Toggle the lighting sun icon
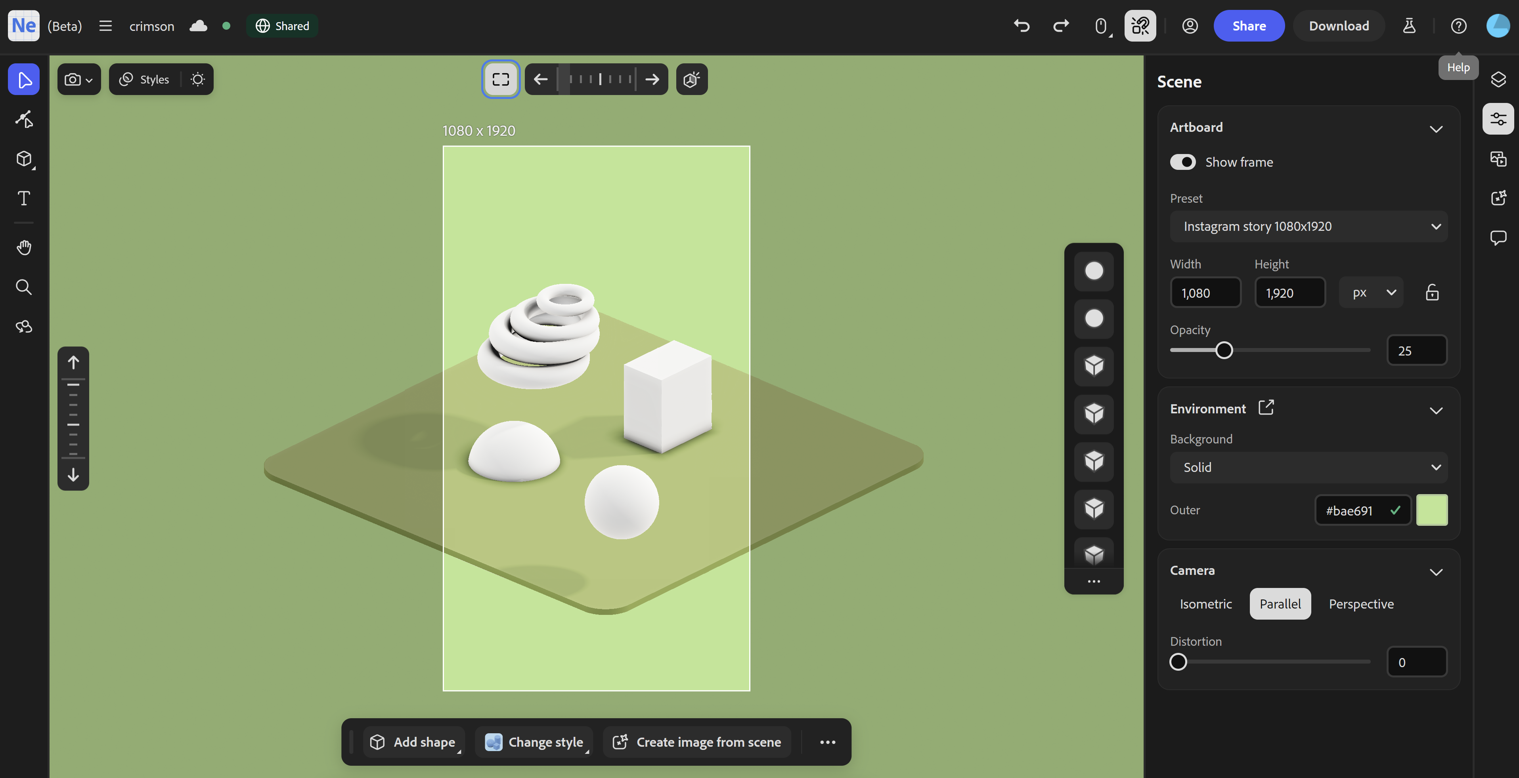 coord(197,80)
